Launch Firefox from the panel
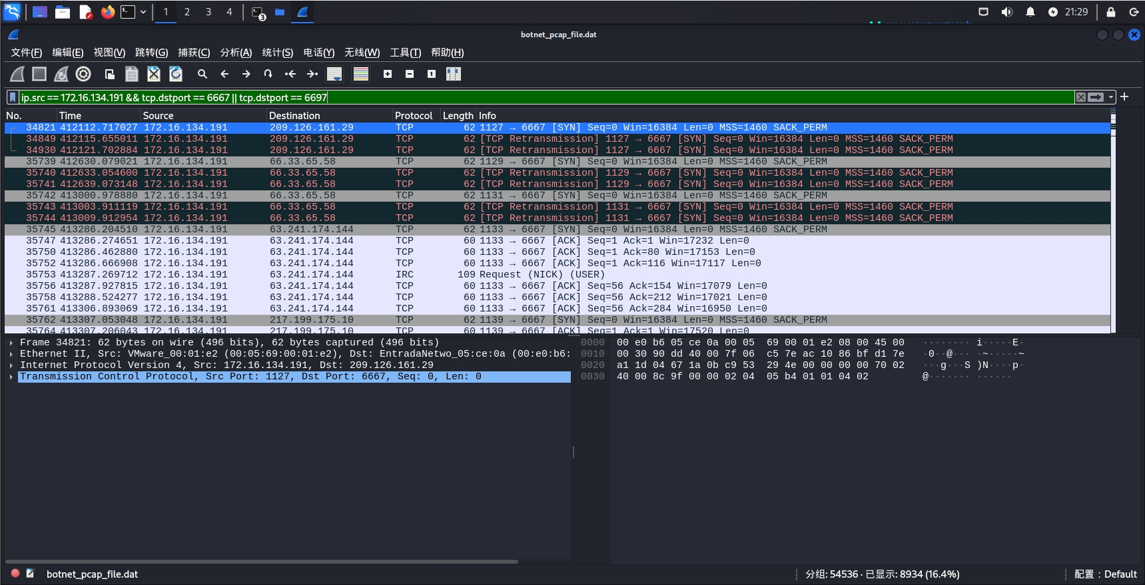The width and height of the screenshot is (1145, 585). pyautogui.click(x=107, y=12)
